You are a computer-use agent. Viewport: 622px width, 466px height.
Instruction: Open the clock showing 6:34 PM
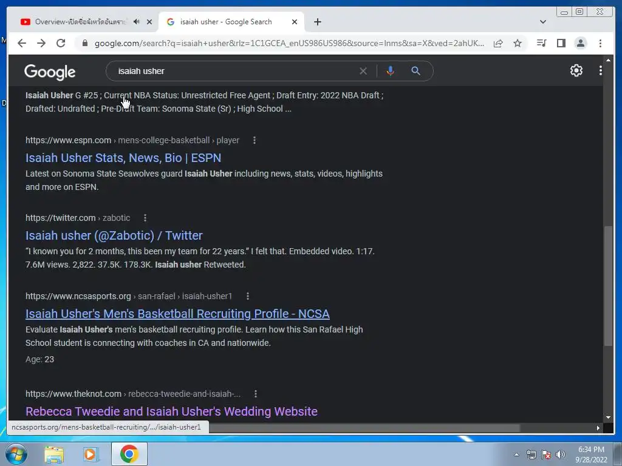coord(591,454)
